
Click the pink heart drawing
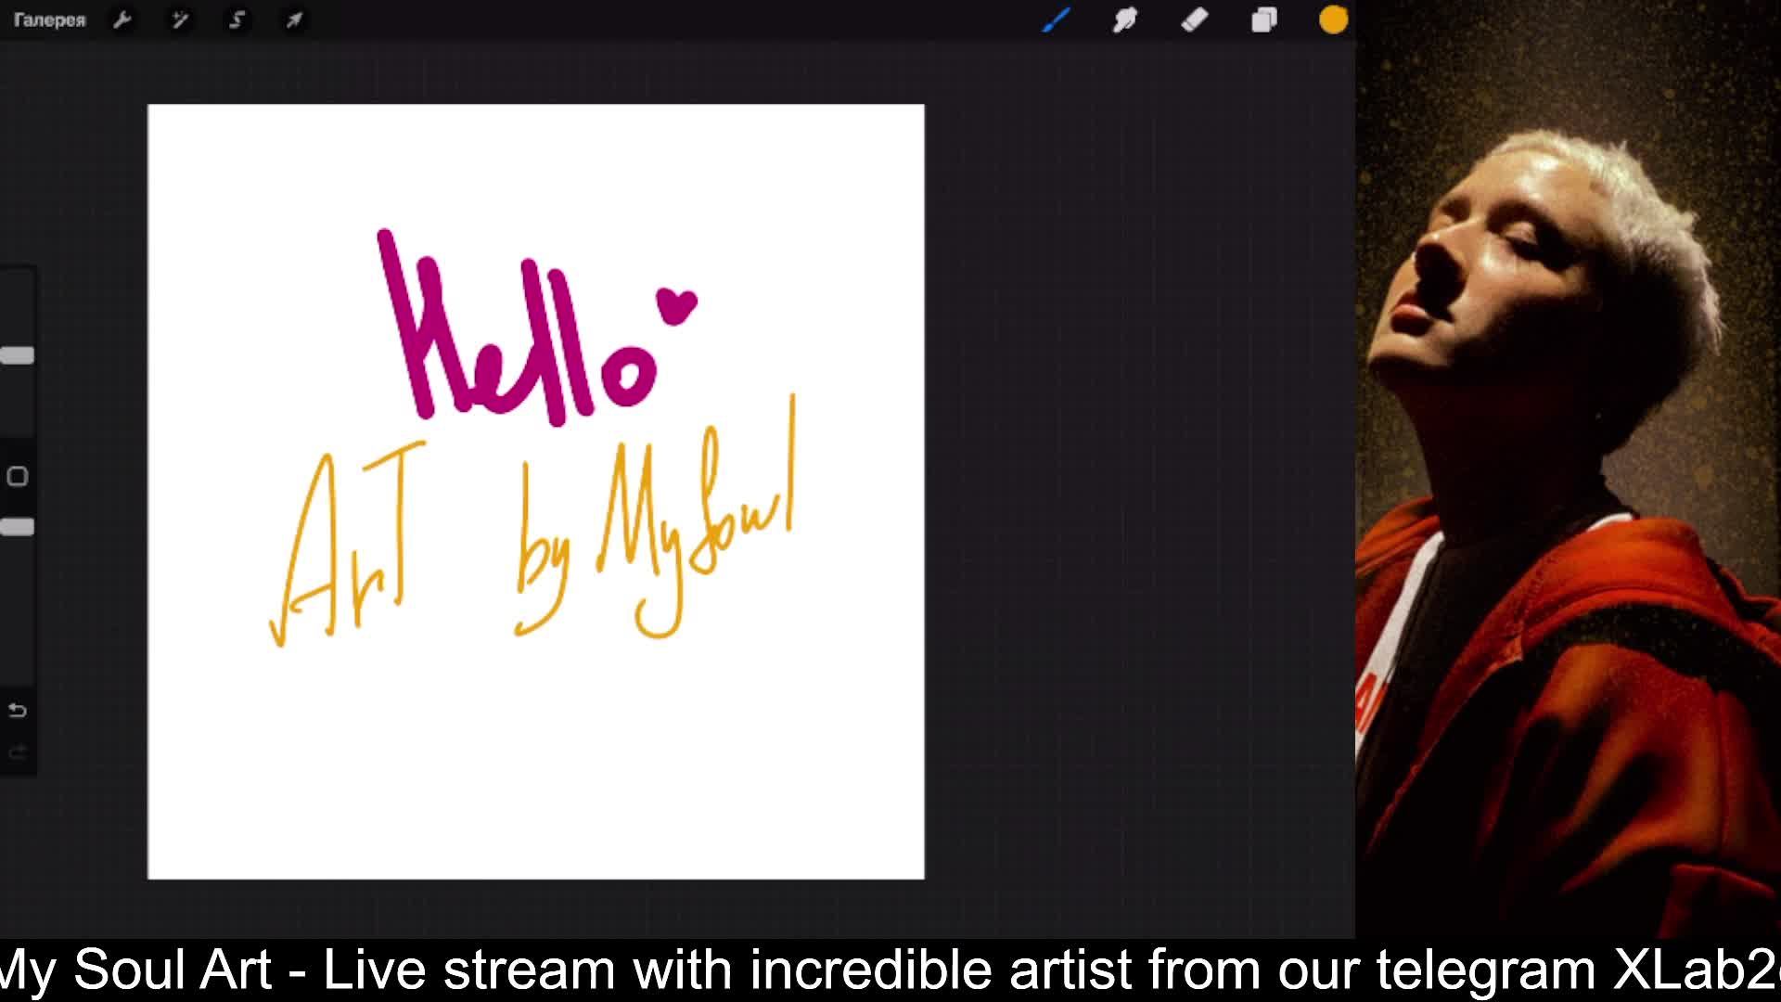click(677, 305)
